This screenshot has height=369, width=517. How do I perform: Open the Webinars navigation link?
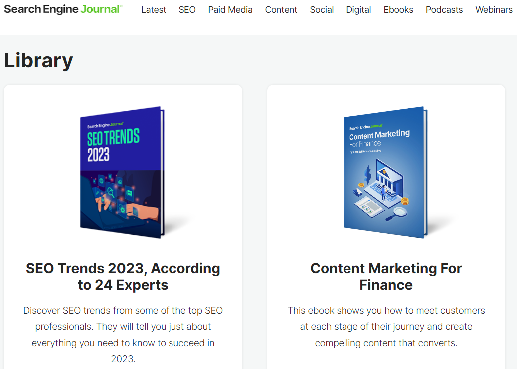tap(494, 10)
